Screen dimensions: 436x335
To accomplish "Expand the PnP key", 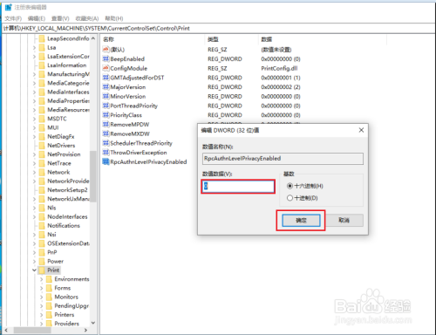I will coord(34,252).
